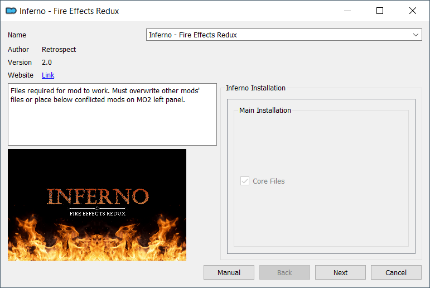Close the installer window with X
Viewport: 430px width, 288px height.
coord(413,11)
